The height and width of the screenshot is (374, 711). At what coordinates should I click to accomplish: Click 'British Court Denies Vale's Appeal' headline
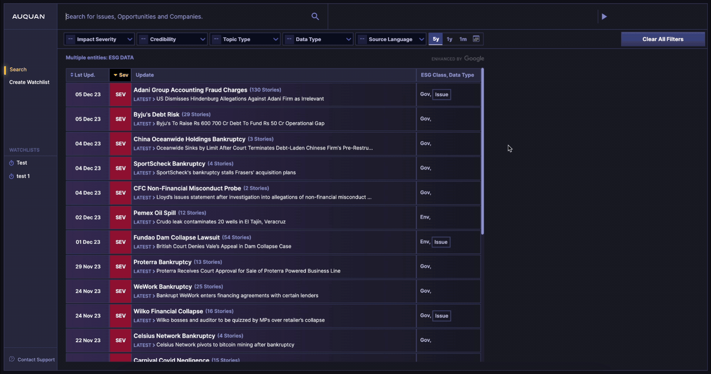[224, 246]
